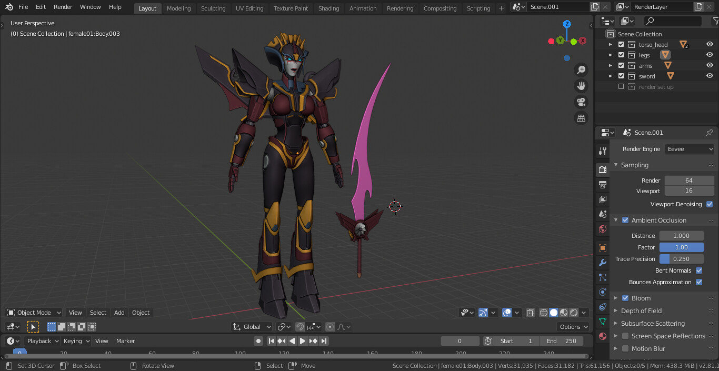Open the World properties tab icon
The width and height of the screenshot is (719, 371).
click(603, 229)
